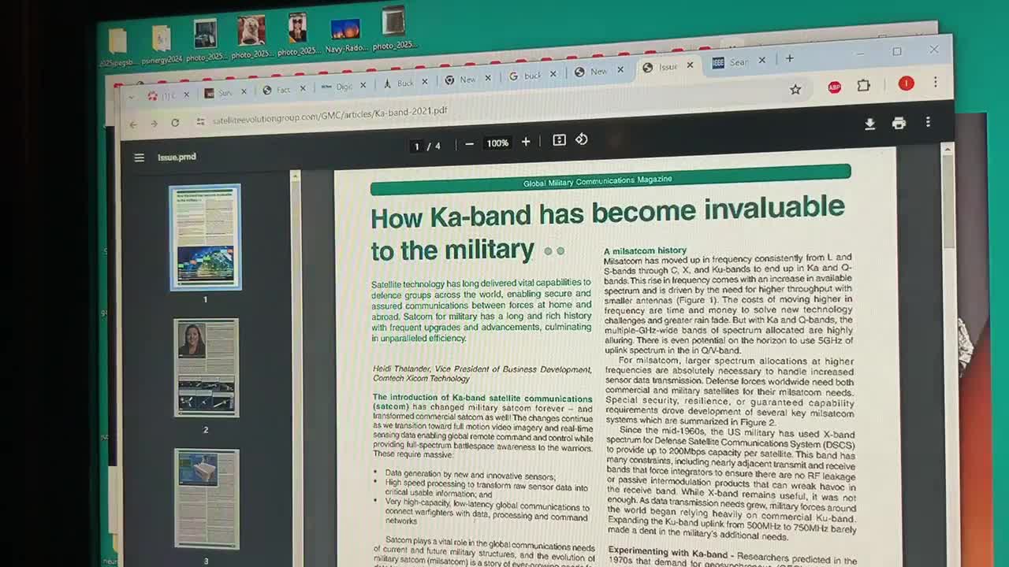Viewport: 1009px width, 567px height.
Task: Open the psinergy2024 desktop folder
Action: 162,44
